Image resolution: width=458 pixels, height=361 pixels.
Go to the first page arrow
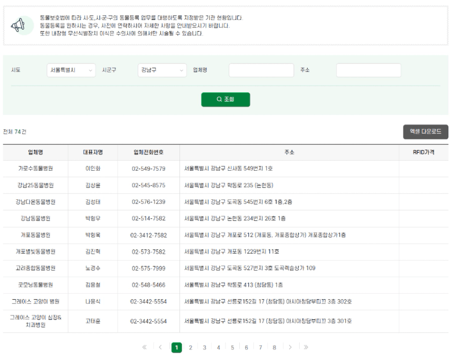[x=143, y=347]
